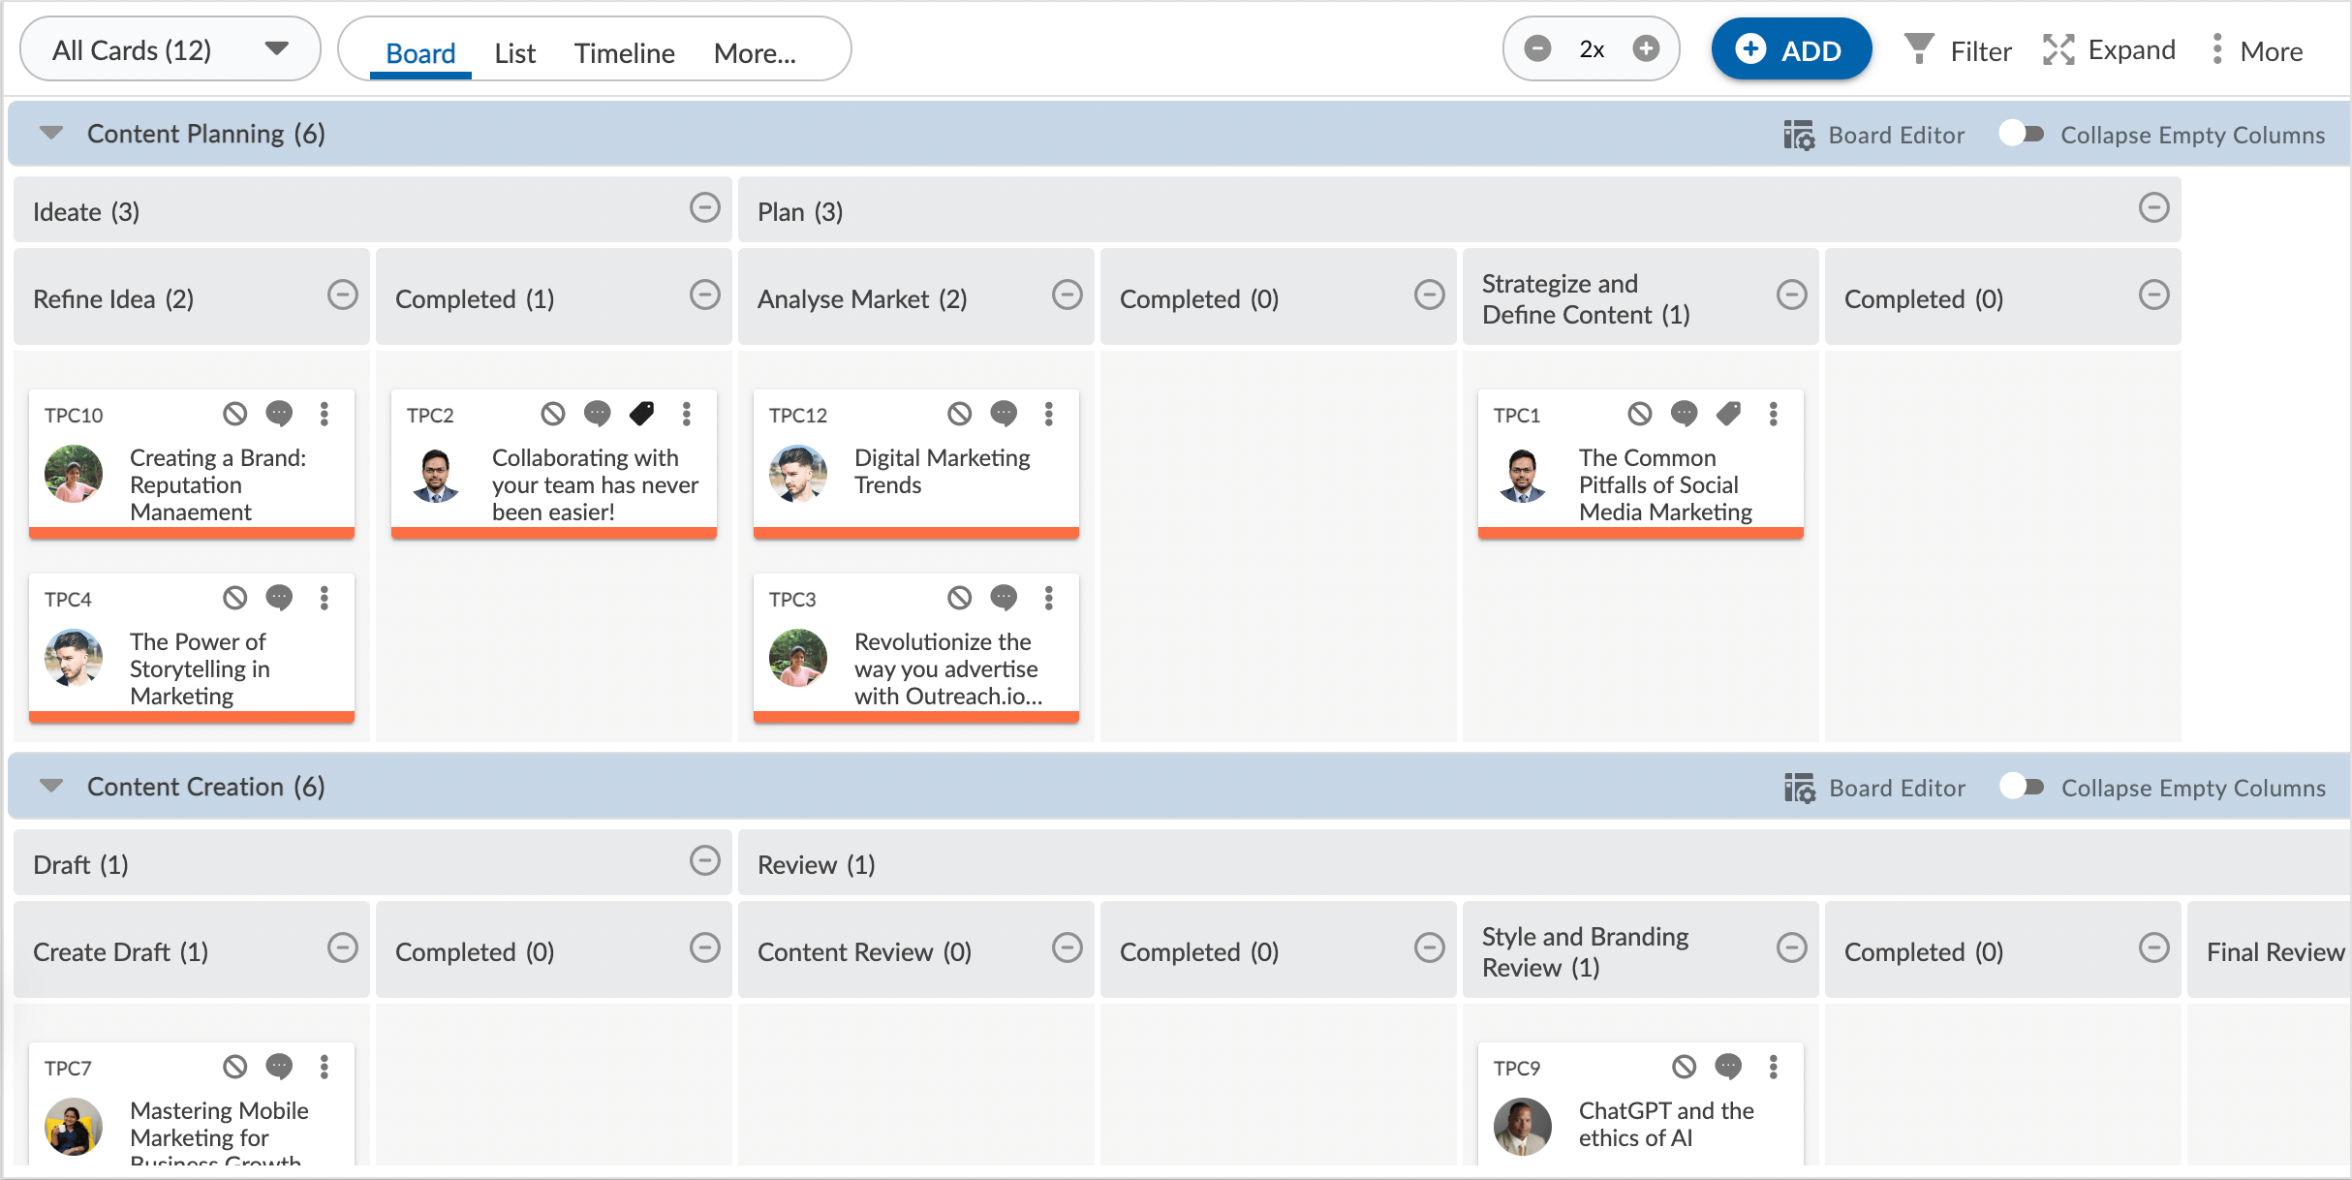Collapse the Content Creation section
Viewport: 2352px width, 1180px height.
pyautogui.click(x=51, y=786)
